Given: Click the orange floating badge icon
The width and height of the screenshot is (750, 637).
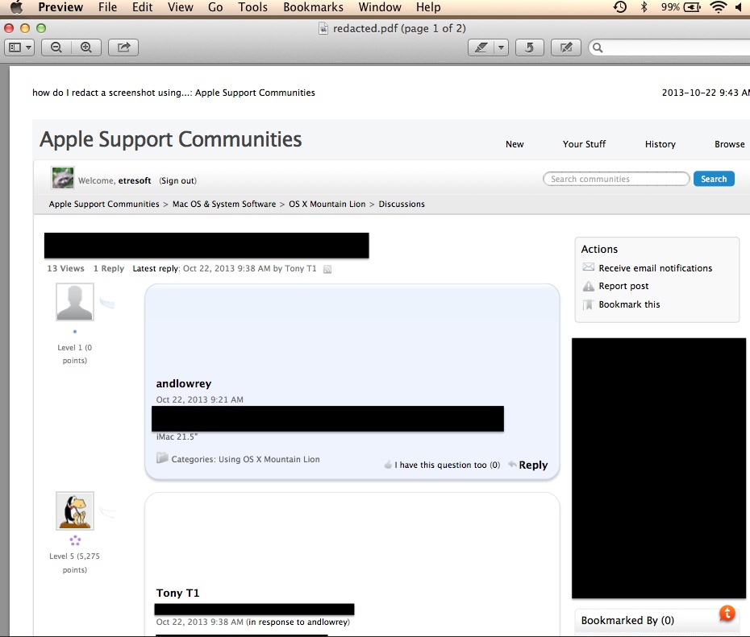Looking at the screenshot, I should pos(727,613).
